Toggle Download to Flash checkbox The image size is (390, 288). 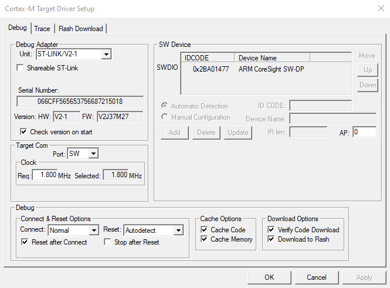[x=271, y=239]
